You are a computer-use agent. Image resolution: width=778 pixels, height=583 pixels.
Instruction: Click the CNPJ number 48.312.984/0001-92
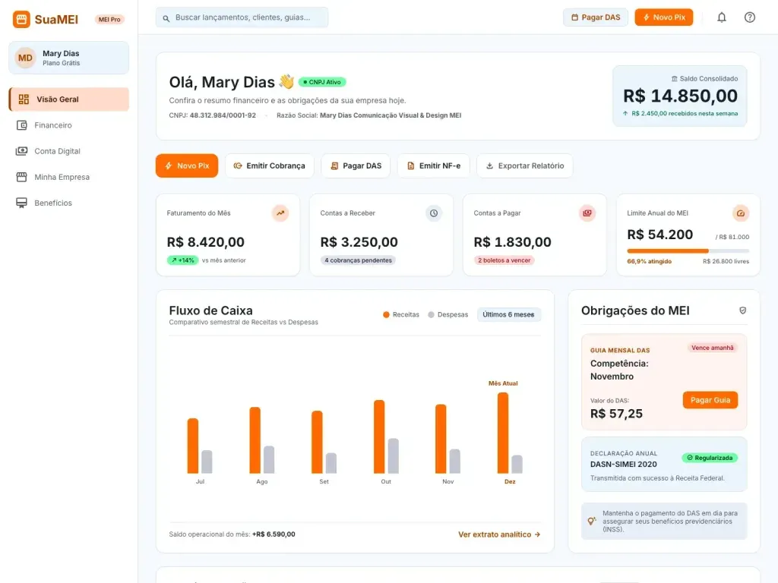223,115
